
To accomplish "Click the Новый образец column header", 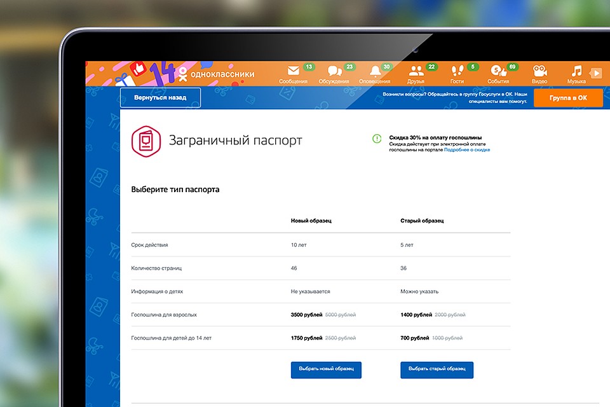I will click(311, 221).
